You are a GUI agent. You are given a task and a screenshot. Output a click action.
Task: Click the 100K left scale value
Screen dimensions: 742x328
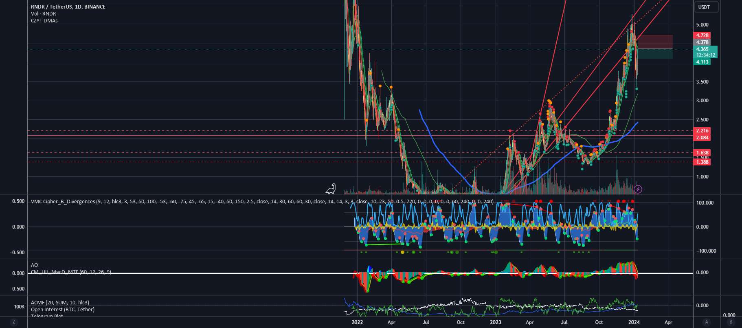pos(19,307)
